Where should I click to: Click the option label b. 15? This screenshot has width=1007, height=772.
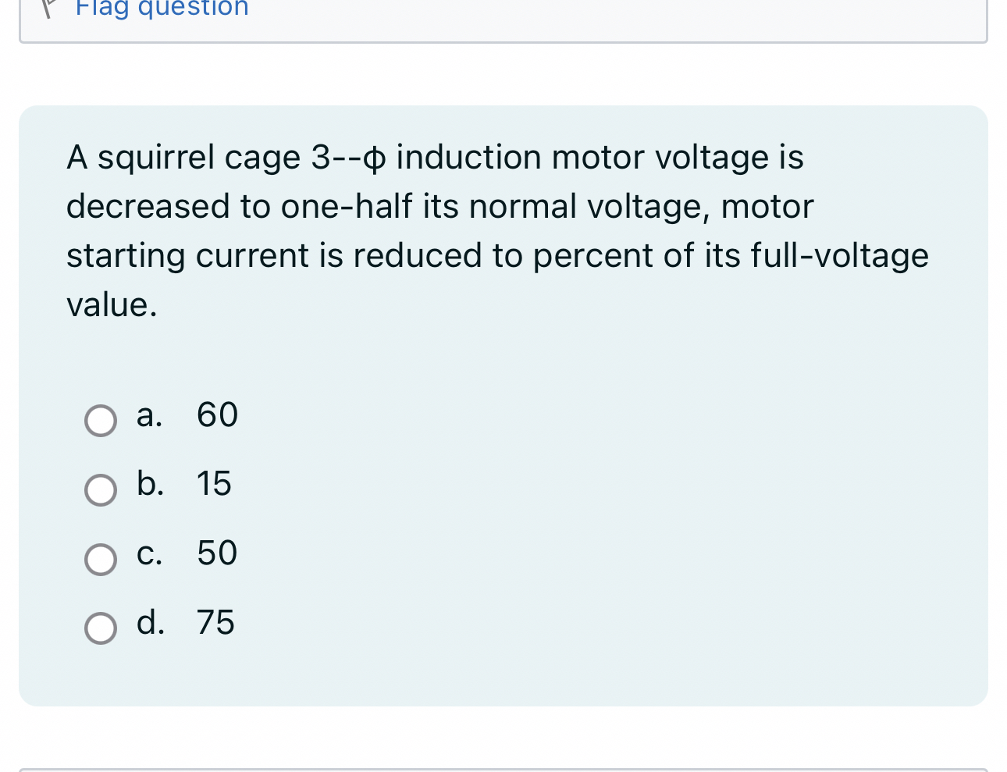[x=183, y=484]
